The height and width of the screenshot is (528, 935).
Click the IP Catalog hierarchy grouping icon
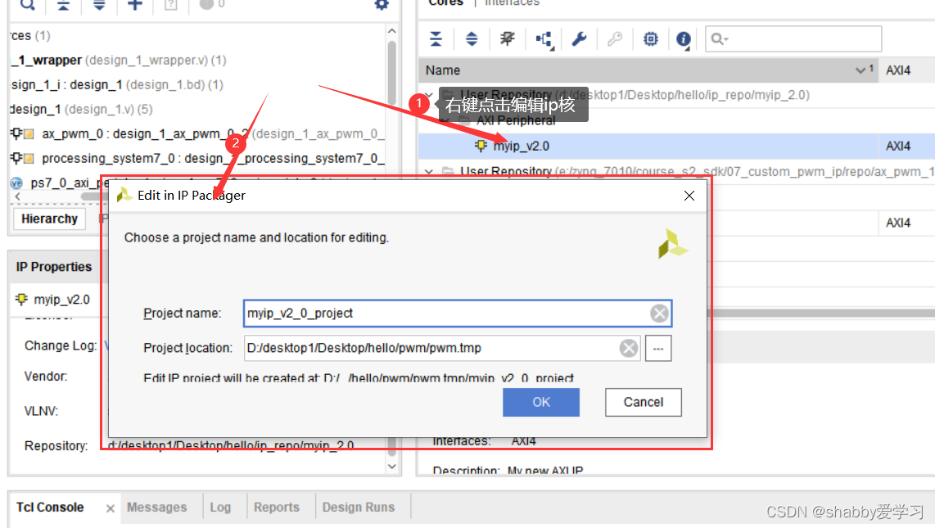coord(544,40)
